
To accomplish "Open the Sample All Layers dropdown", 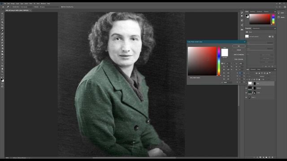I will (x=49, y=7).
